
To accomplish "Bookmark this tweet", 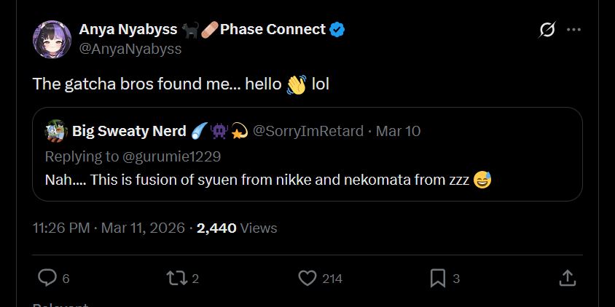I will pyautogui.click(x=437, y=278).
